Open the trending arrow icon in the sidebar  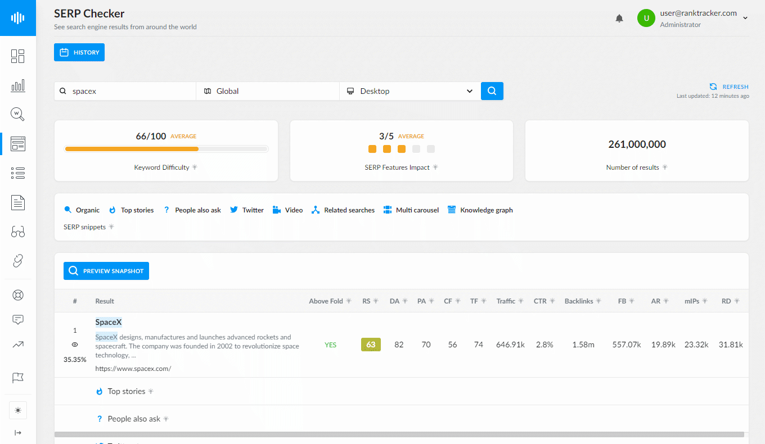point(18,345)
